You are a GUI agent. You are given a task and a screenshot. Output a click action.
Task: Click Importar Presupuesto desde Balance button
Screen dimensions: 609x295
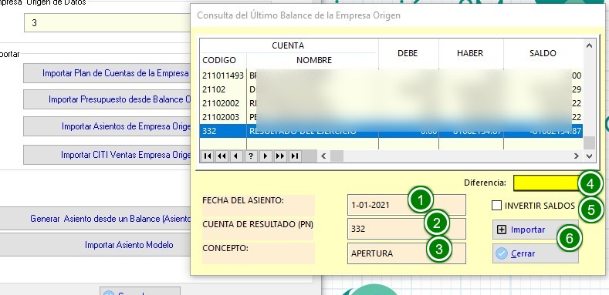point(107,99)
